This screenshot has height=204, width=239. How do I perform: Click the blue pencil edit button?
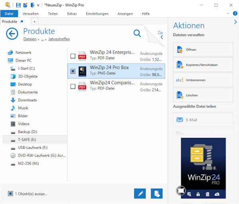click(x=140, y=194)
